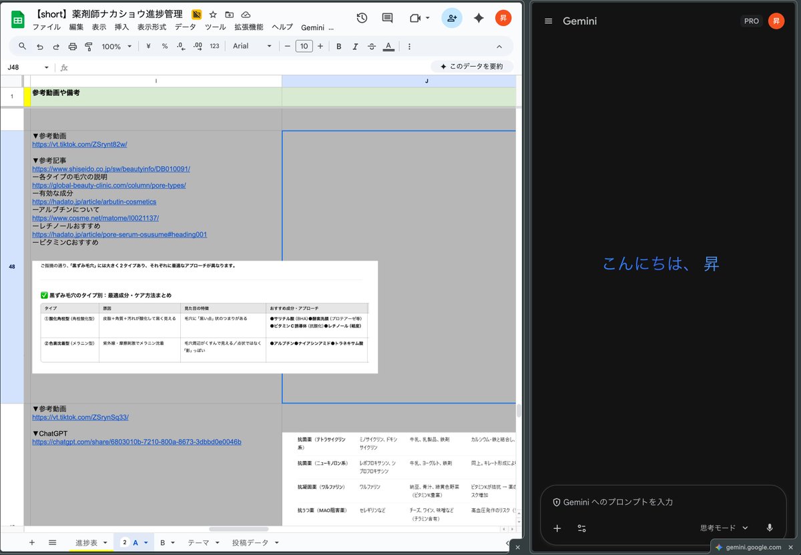Switch to the テーマ sheet tab
This screenshot has width=801, height=555.
198,543
